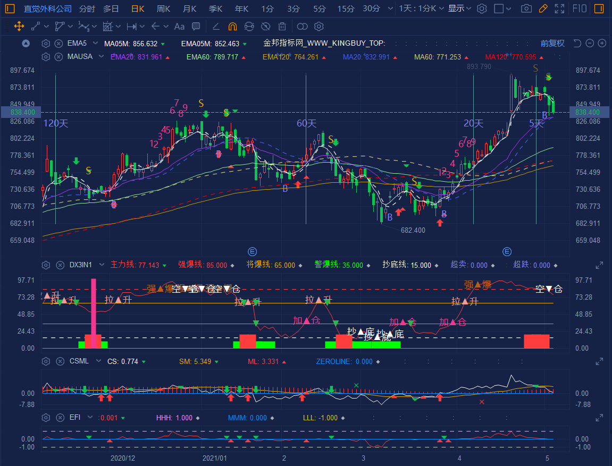Select the range width marker tool
The height and width of the screenshot is (466, 612).
coord(131,27)
